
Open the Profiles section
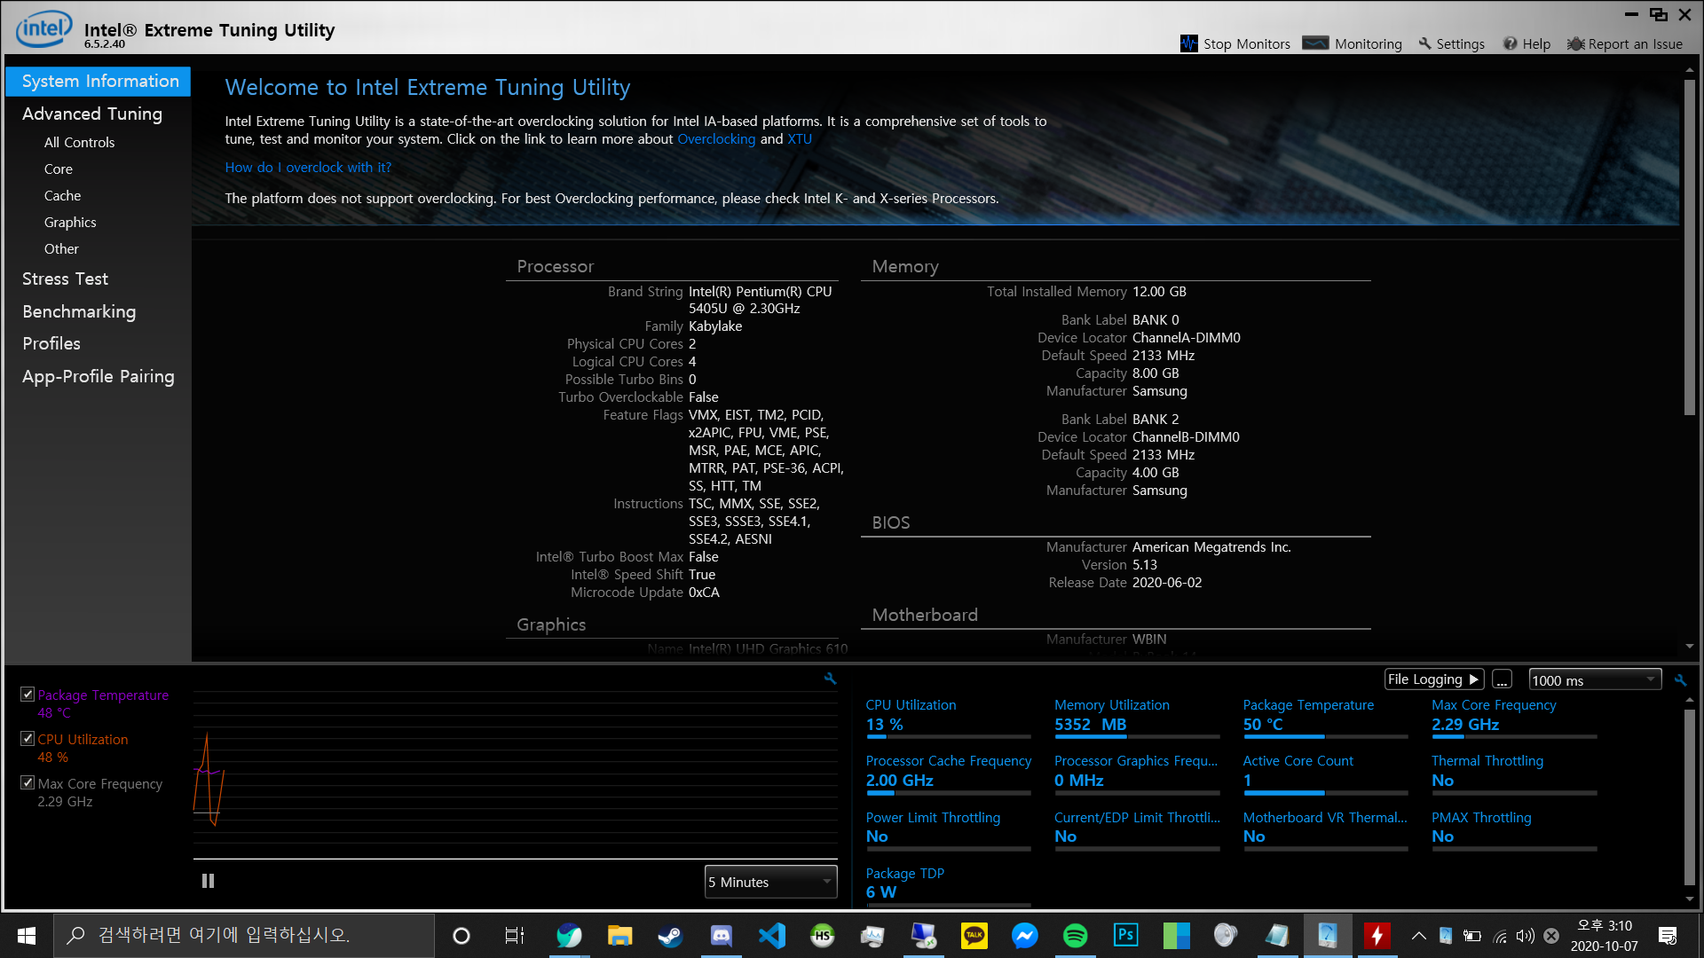click(x=51, y=343)
